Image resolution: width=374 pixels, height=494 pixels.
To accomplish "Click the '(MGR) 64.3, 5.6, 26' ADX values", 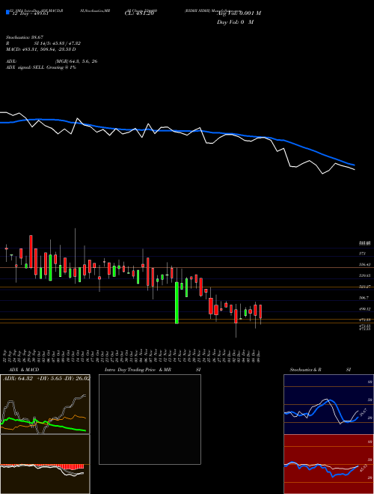I will [76, 61].
